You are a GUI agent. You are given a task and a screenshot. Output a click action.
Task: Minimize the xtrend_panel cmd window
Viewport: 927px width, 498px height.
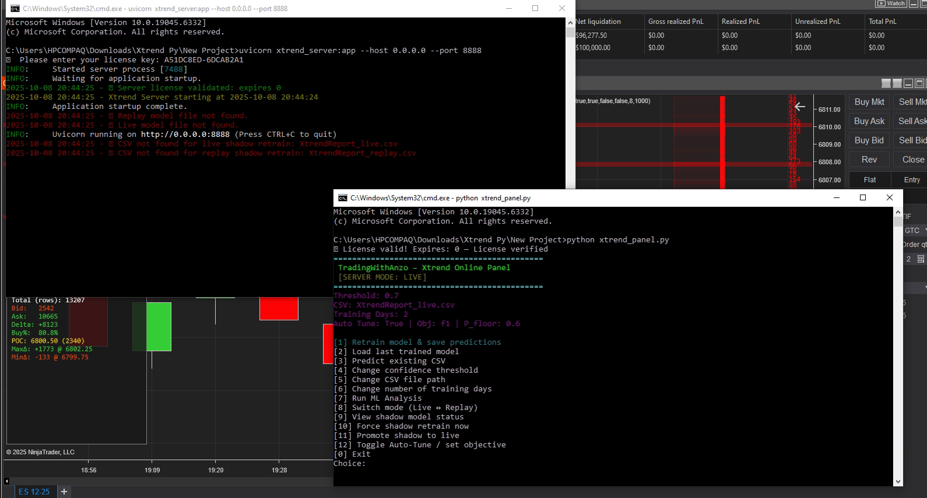[837, 198]
